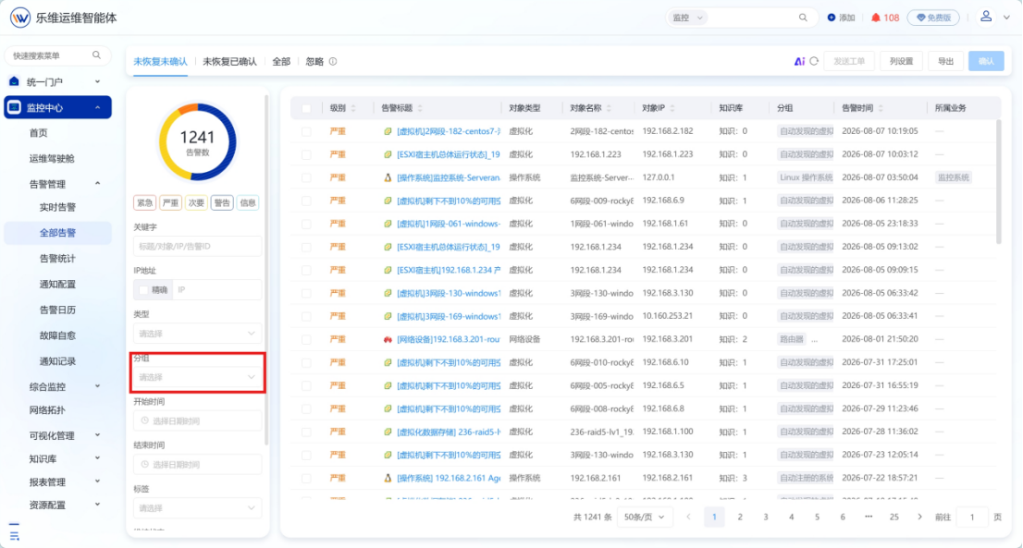This screenshot has height=548, width=1023.
Task: Sort by 对象名称 column arrows
Action: click(x=609, y=108)
